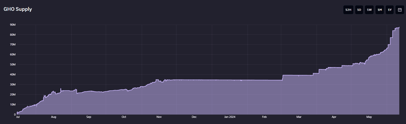
Task: Click the Dec timeline label
Action: [x=194, y=117]
